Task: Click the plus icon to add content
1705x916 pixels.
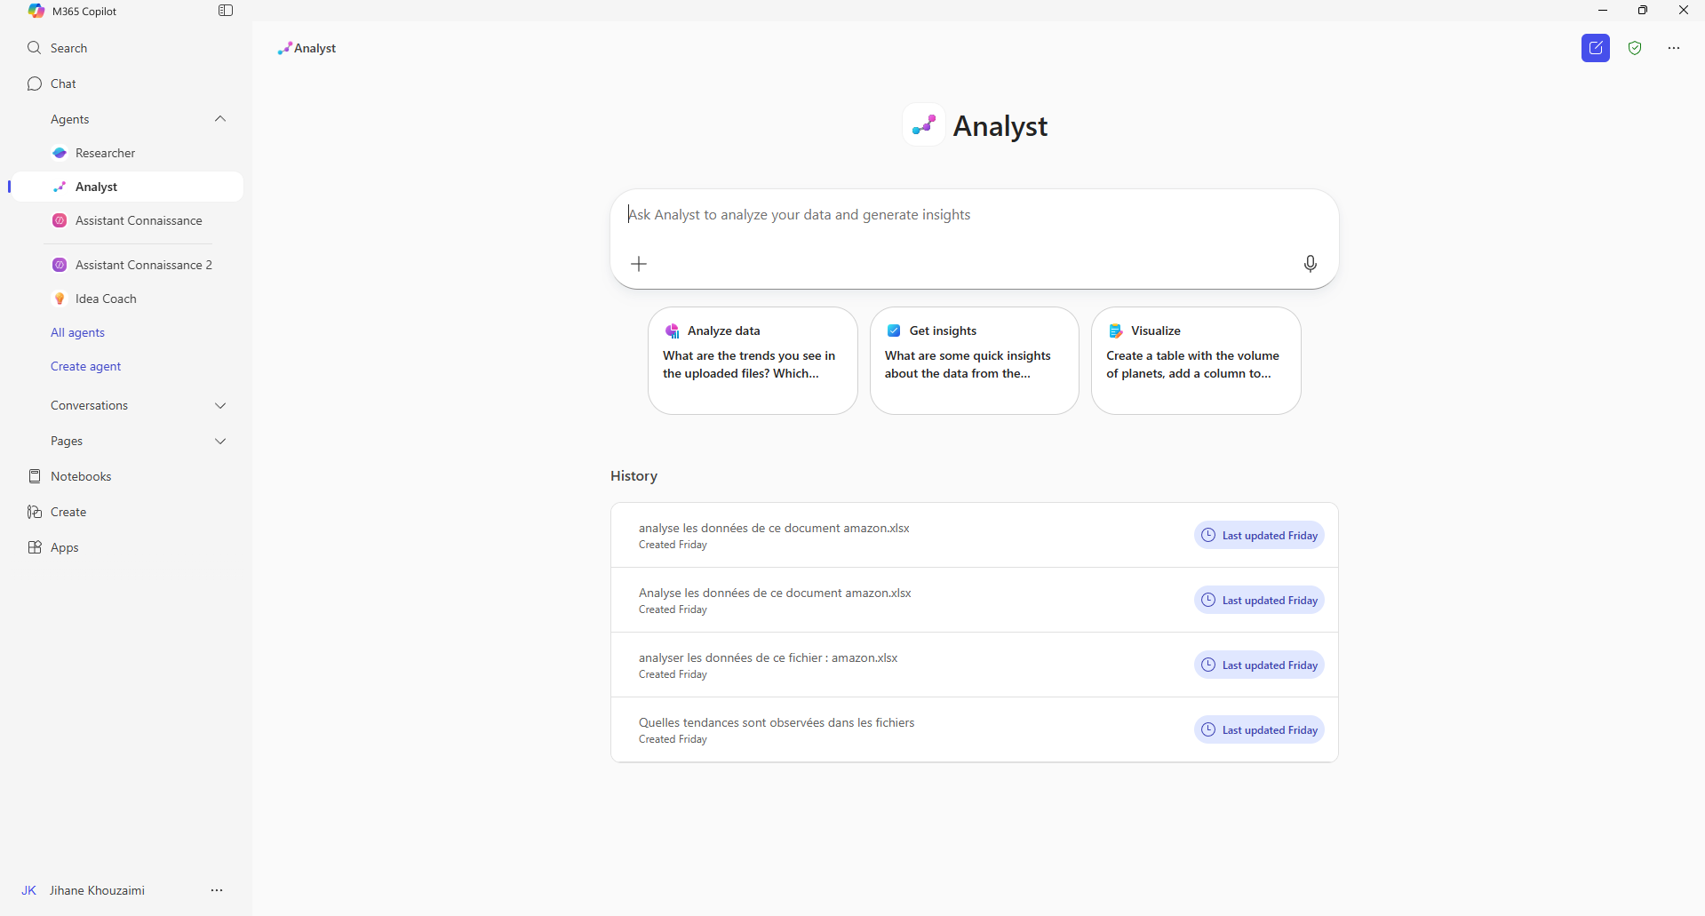Action: (639, 264)
